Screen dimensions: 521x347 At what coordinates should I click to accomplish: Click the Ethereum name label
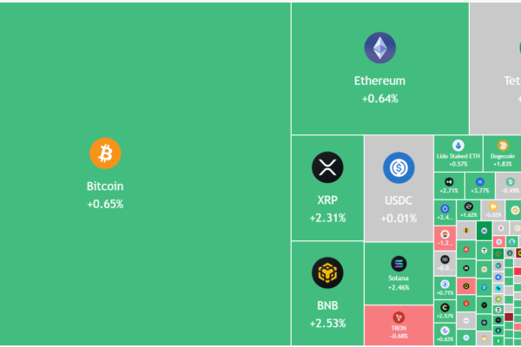click(x=379, y=81)
